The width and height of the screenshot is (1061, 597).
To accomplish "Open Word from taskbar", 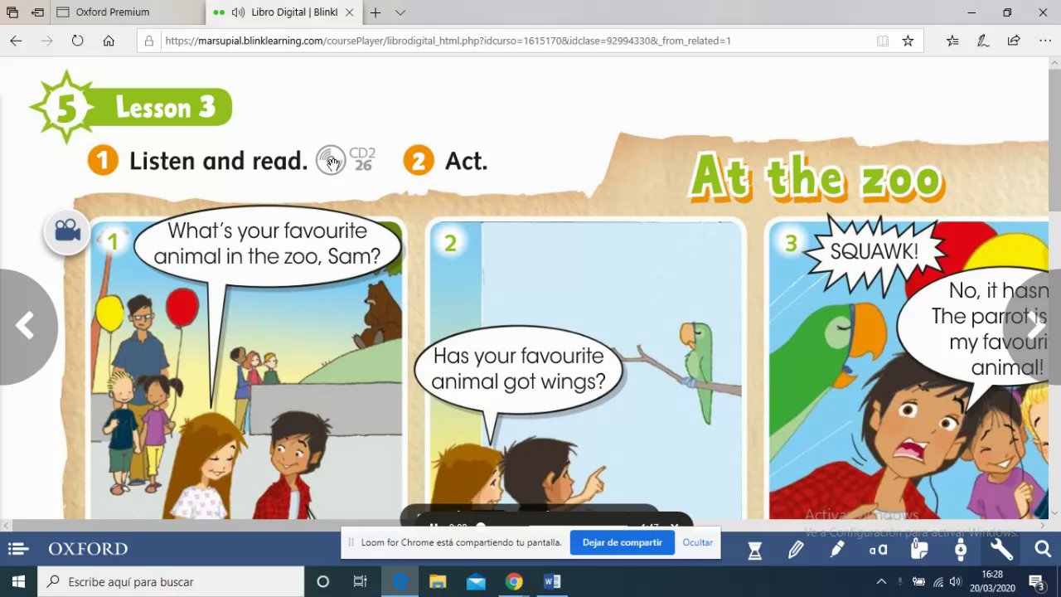I will point(552,582).
